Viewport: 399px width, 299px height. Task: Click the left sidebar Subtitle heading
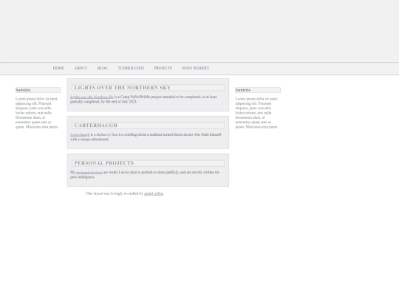pos(38,90)
